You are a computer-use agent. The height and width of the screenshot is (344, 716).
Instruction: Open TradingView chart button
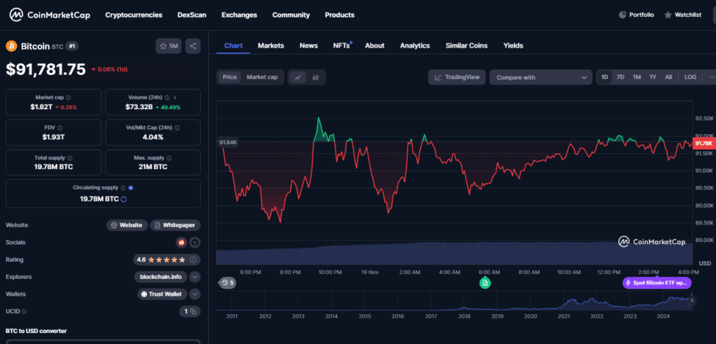click(457, 77)
